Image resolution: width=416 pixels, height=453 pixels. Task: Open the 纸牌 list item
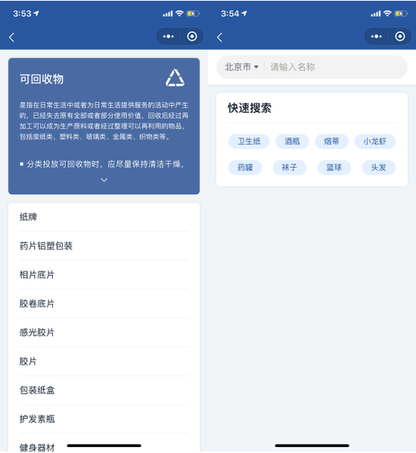pyautogui.click(x=104, y=217)
